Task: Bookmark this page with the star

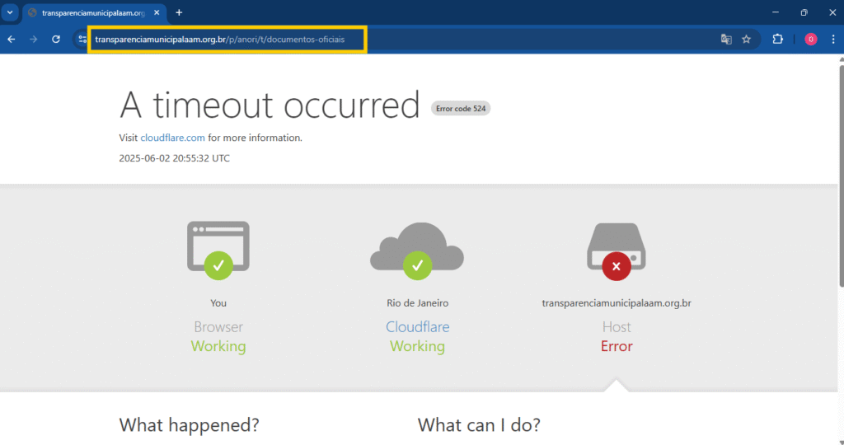Action: (747, 40)
